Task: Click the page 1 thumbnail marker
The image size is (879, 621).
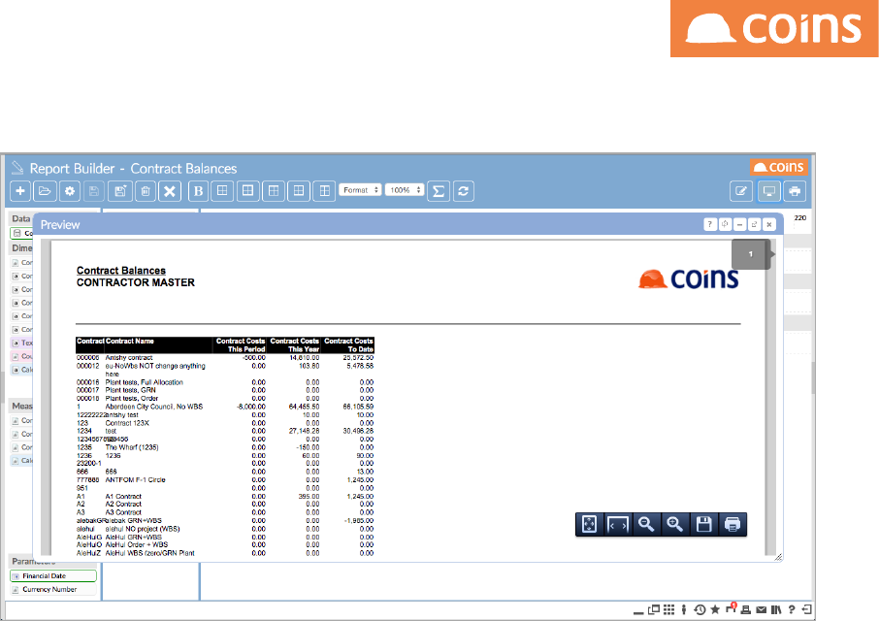Action: 751,254
